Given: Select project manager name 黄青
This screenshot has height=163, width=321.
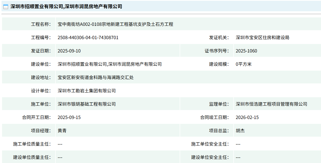Looking at the screenshot, I should pyautogui.click(x=62, y=131).
